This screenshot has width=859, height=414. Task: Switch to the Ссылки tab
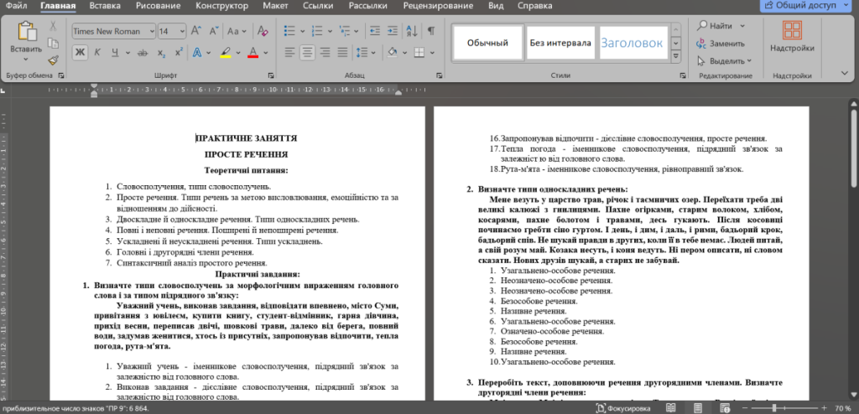point(320,6)
